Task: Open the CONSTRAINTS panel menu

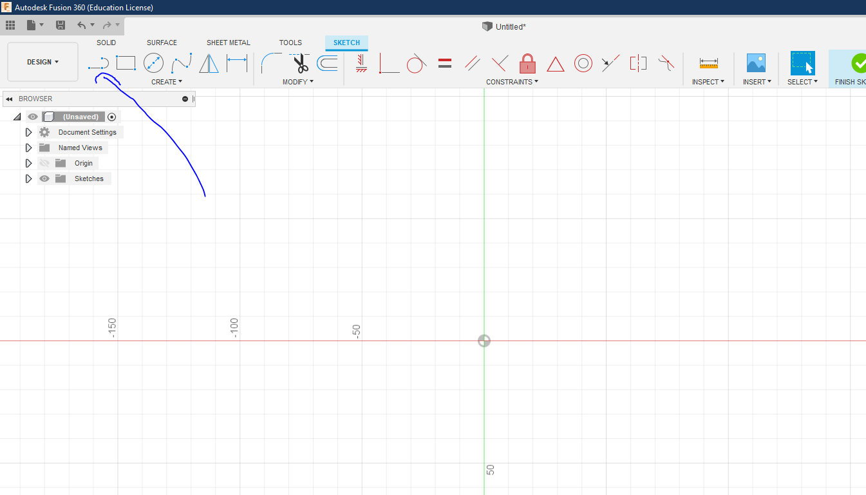Action: coord(512,82)
